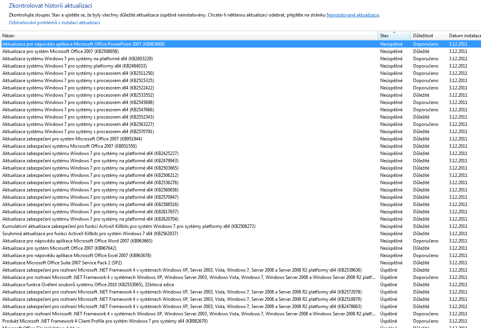Open Odstraňování problémů s instalací aktualizací link
The image size is (481, 328).
tap(54, 23)
